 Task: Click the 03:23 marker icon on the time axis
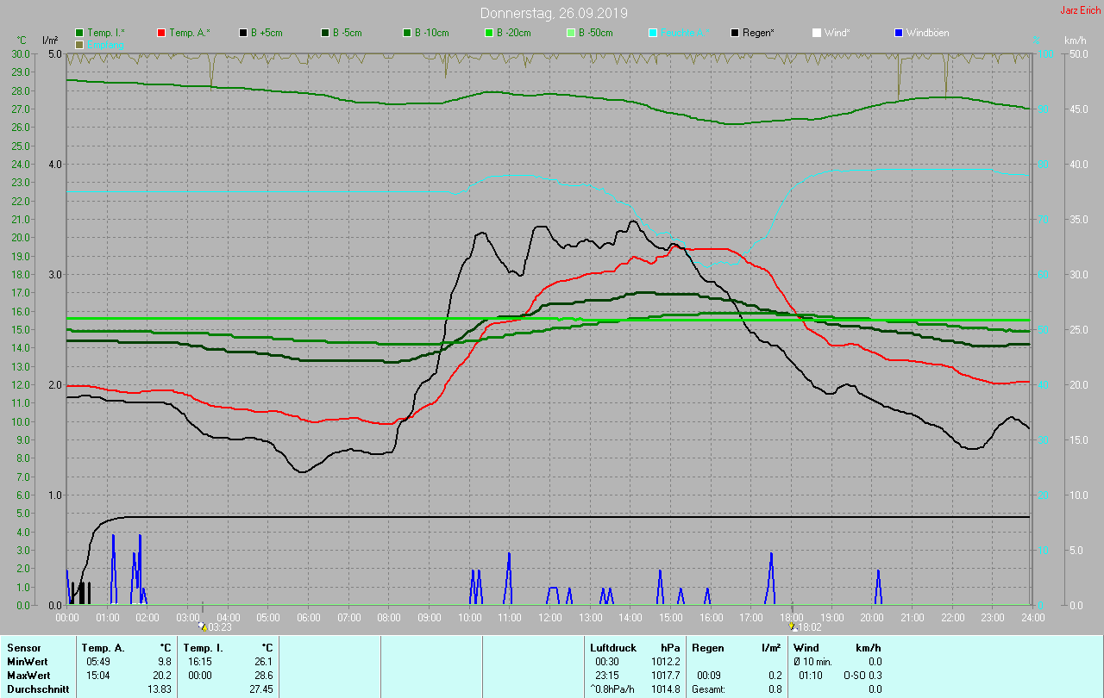point(202,626)
